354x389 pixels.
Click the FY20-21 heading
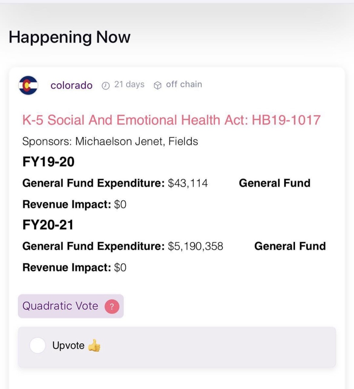48,225
